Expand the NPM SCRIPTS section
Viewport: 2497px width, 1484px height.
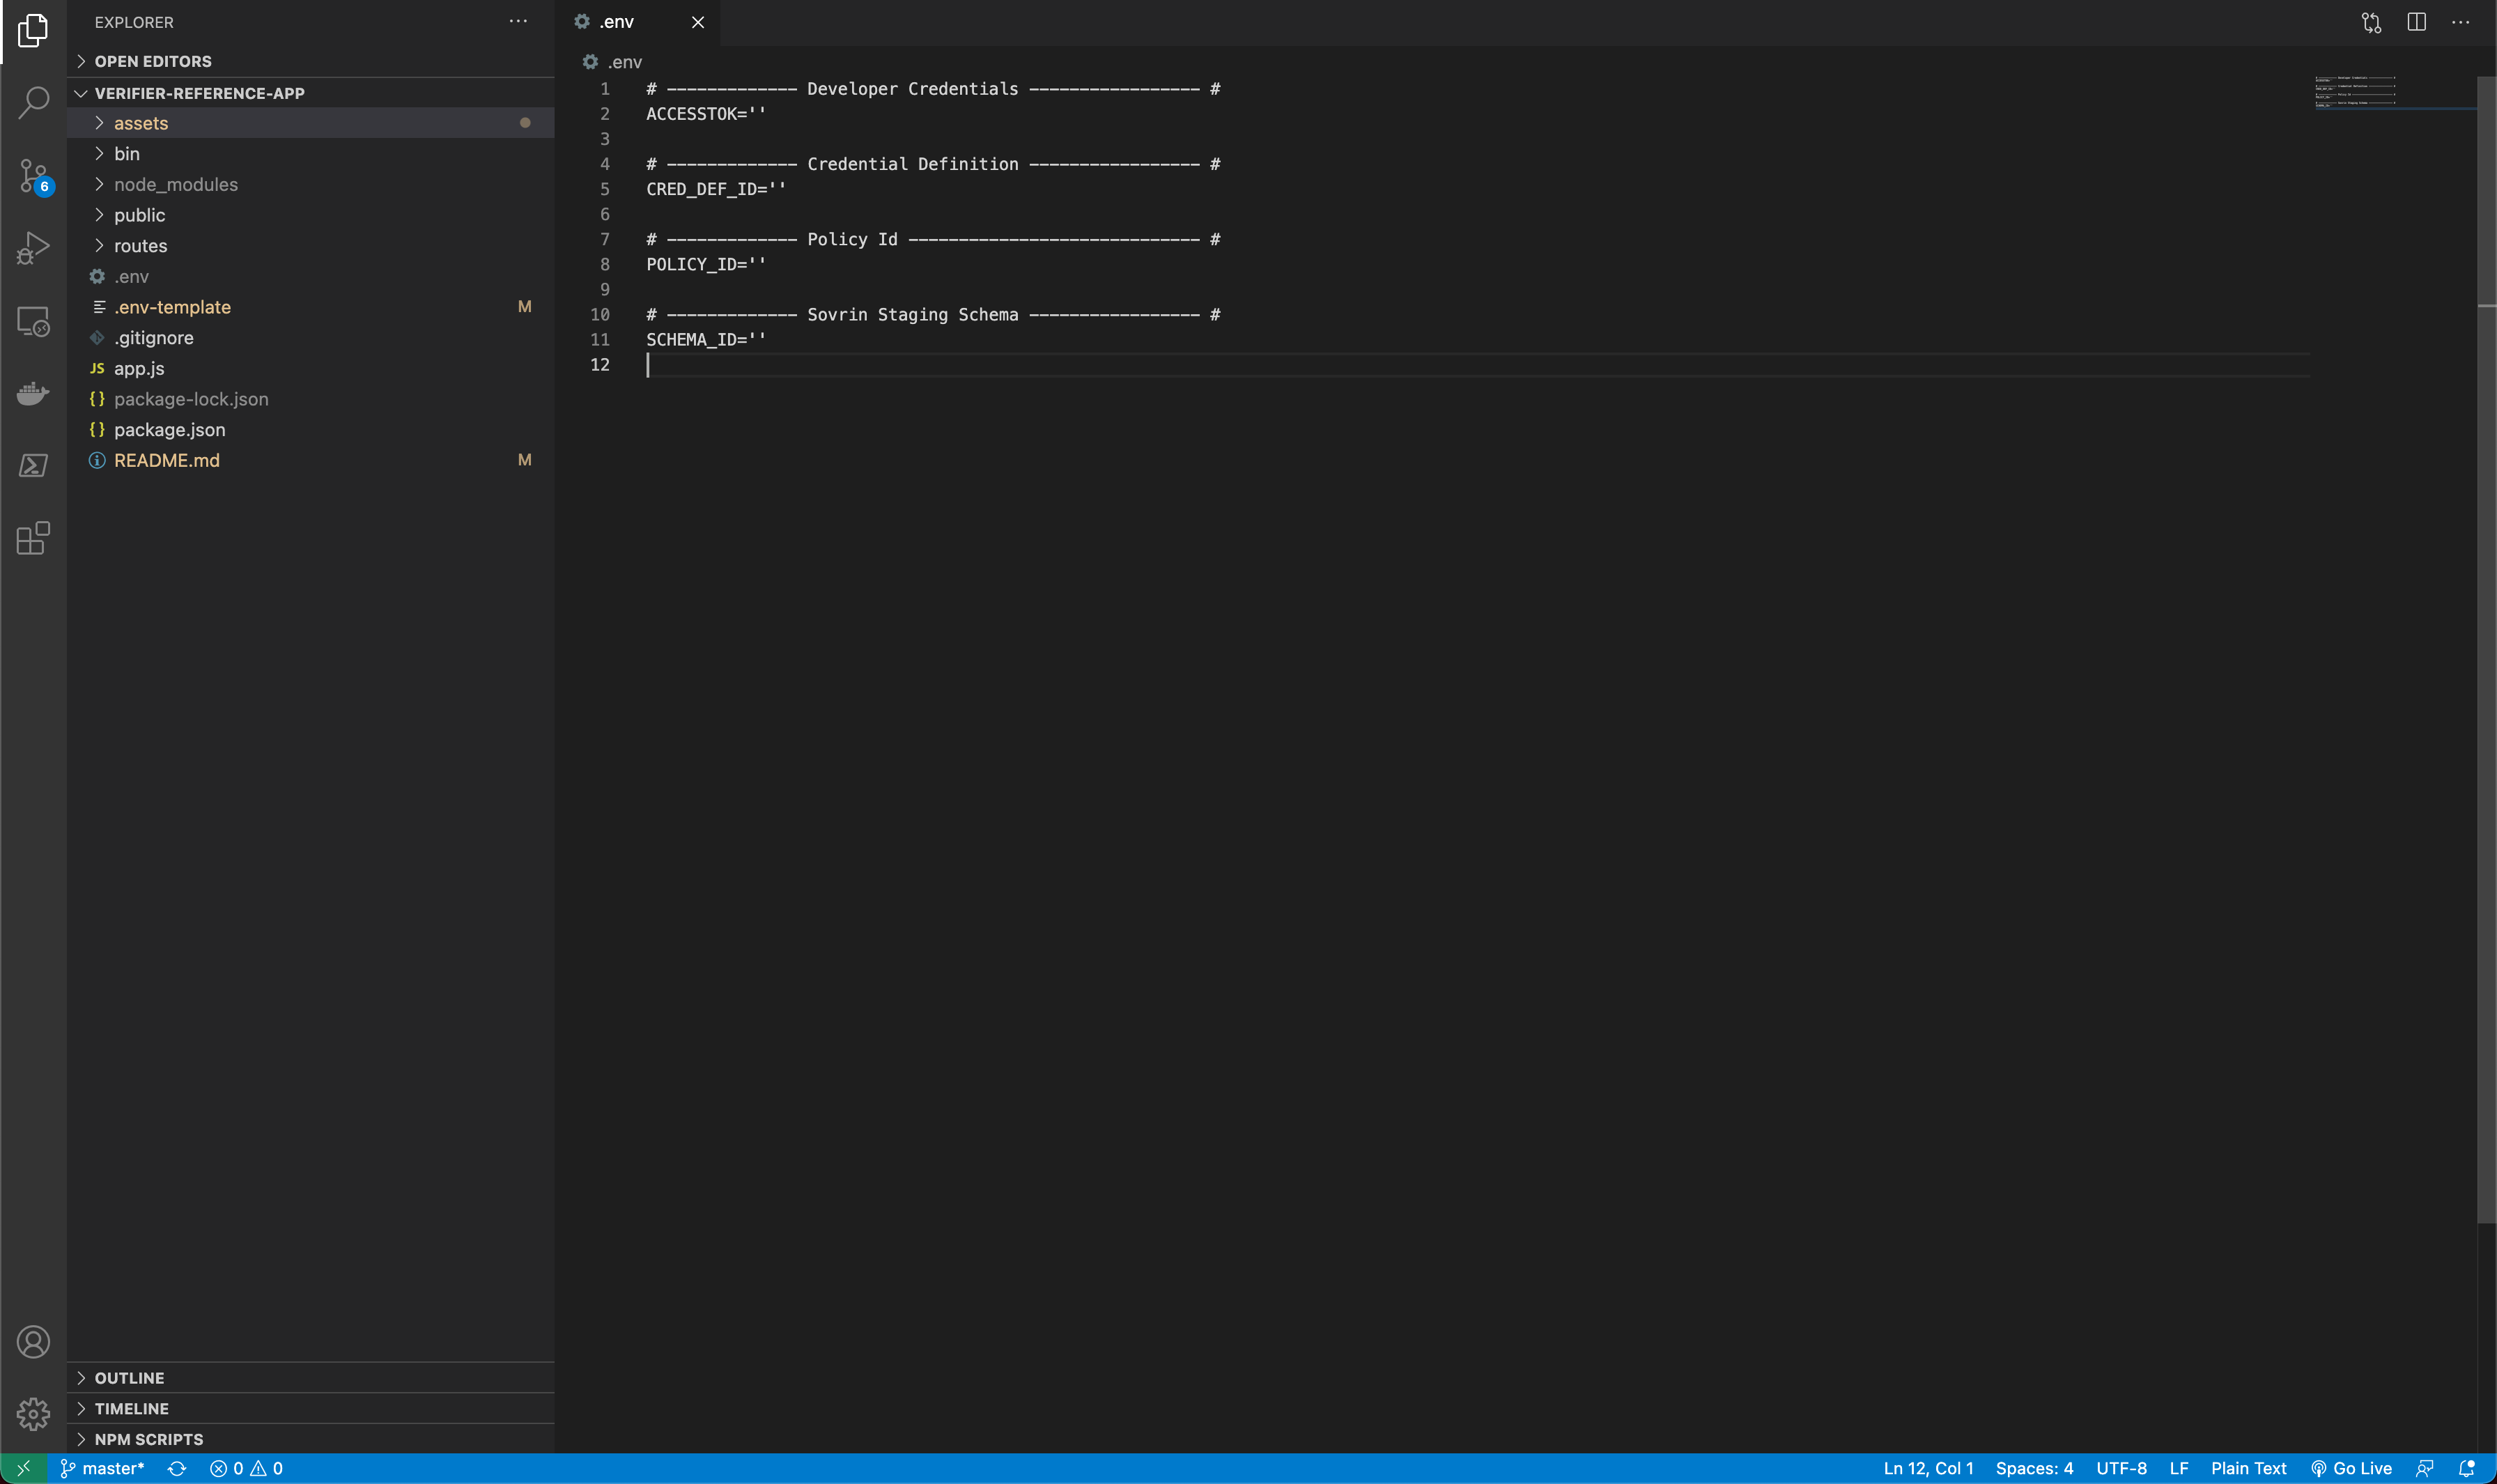click(311, 1439)
